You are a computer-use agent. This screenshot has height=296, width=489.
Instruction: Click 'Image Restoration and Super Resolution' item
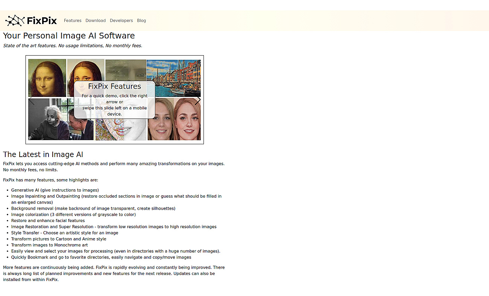coord(114,227)
